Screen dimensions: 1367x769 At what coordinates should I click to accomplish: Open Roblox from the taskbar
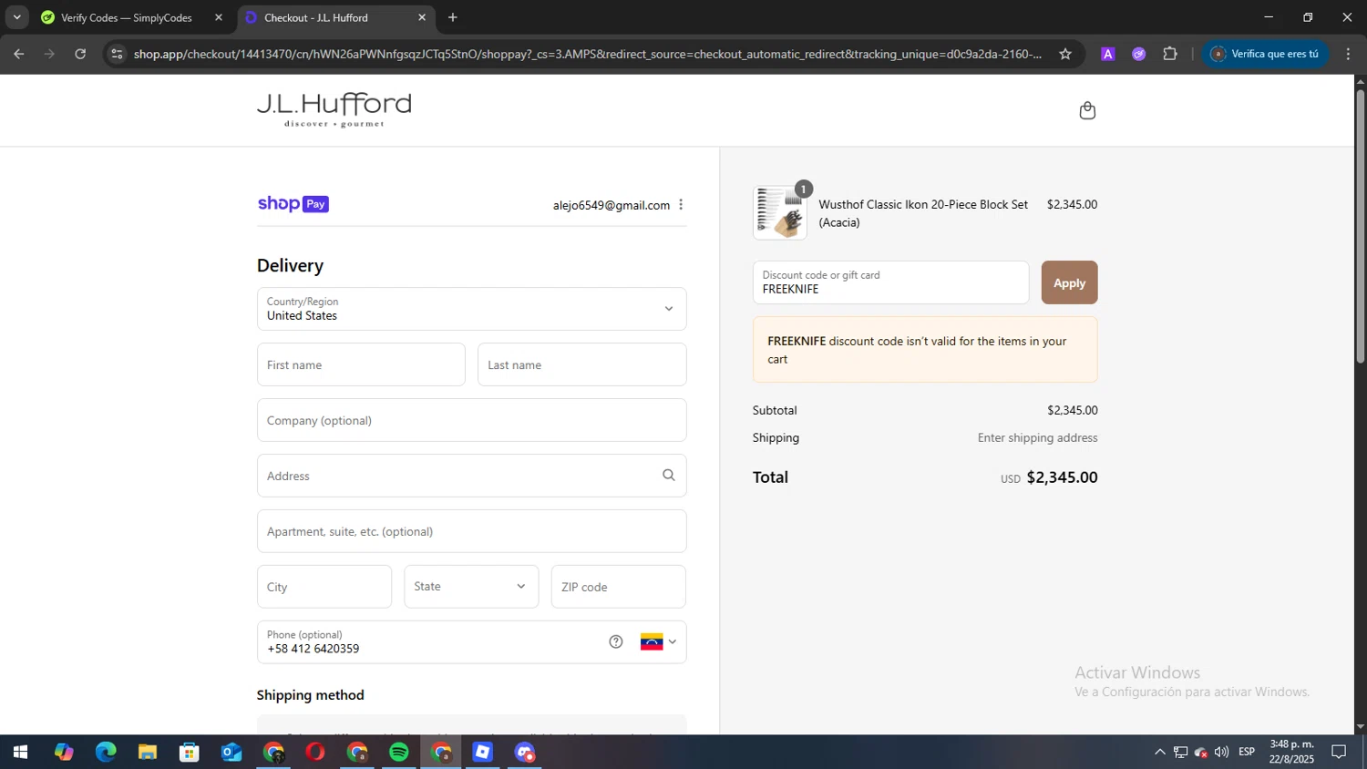483,753
